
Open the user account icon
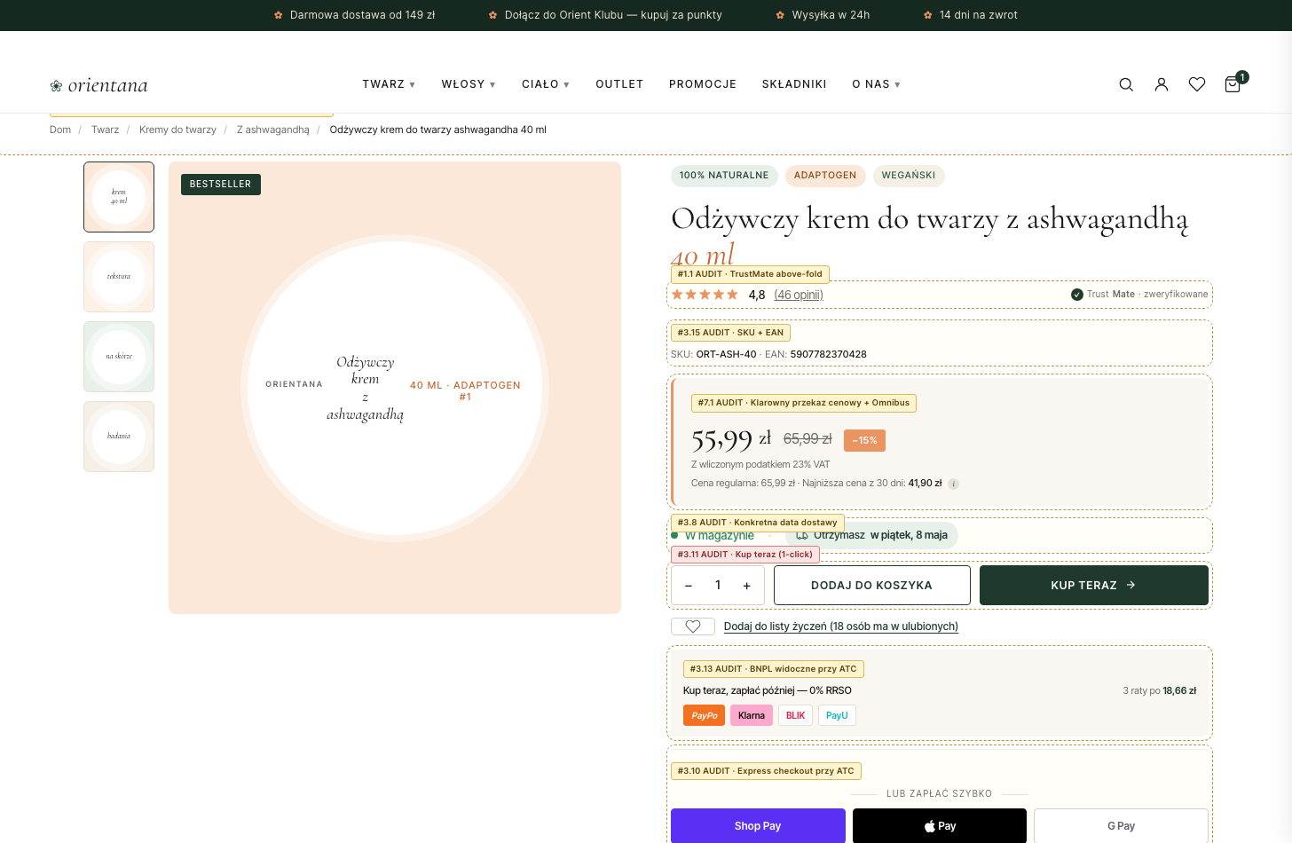[x=1162, y=84]
